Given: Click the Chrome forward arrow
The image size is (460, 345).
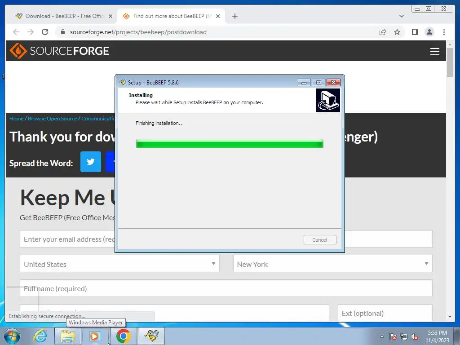Looking at the screenshot, I should pos(31,32).
